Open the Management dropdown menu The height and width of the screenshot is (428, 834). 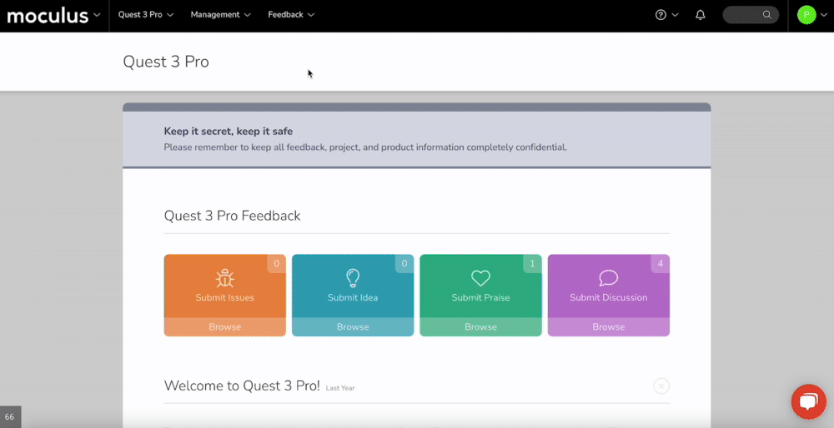coord(220,15)
